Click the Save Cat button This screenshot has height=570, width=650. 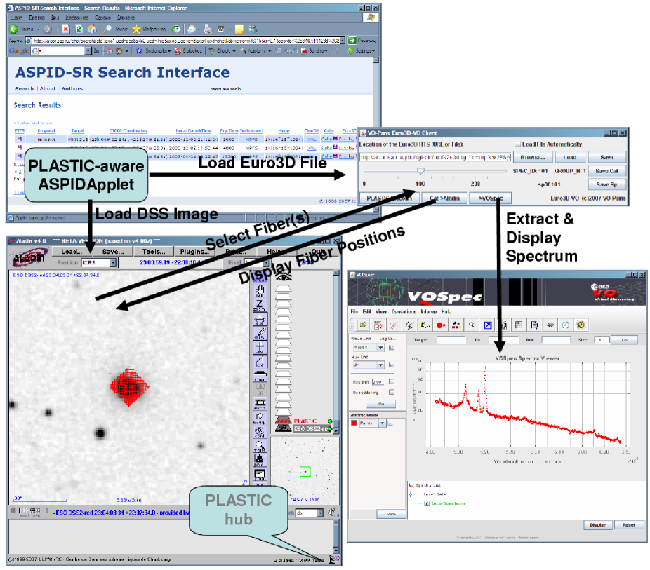click(x=606, y=171)
